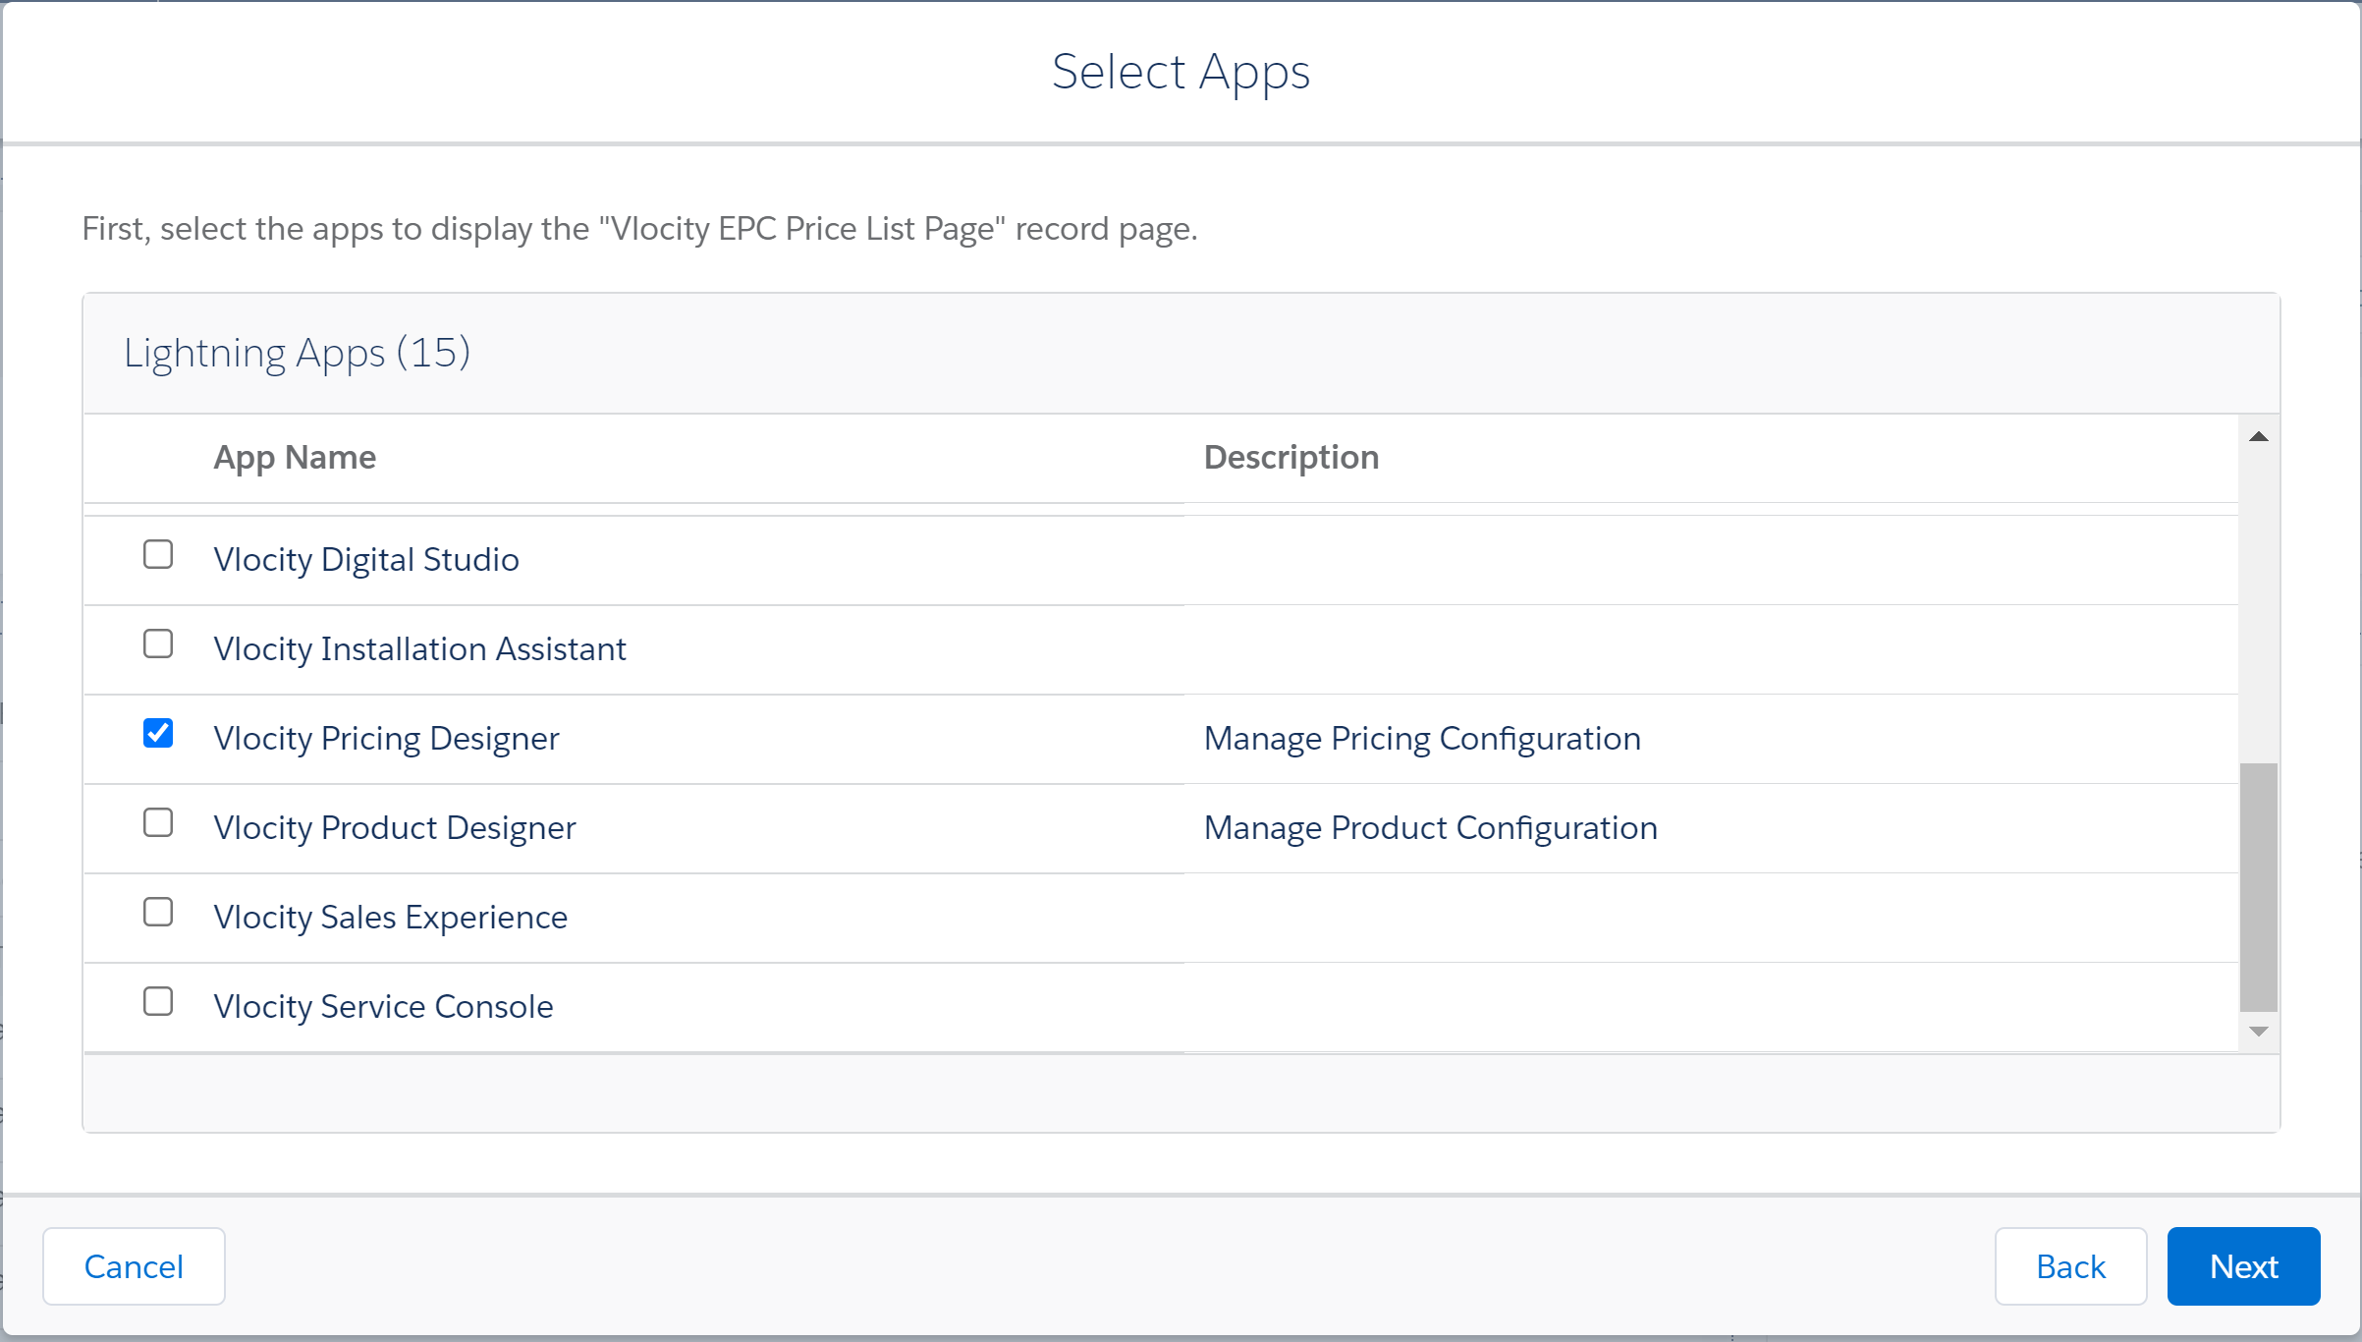
Task: Check the Vlocity Sales Experience checkbox
Action: (158, 913)
